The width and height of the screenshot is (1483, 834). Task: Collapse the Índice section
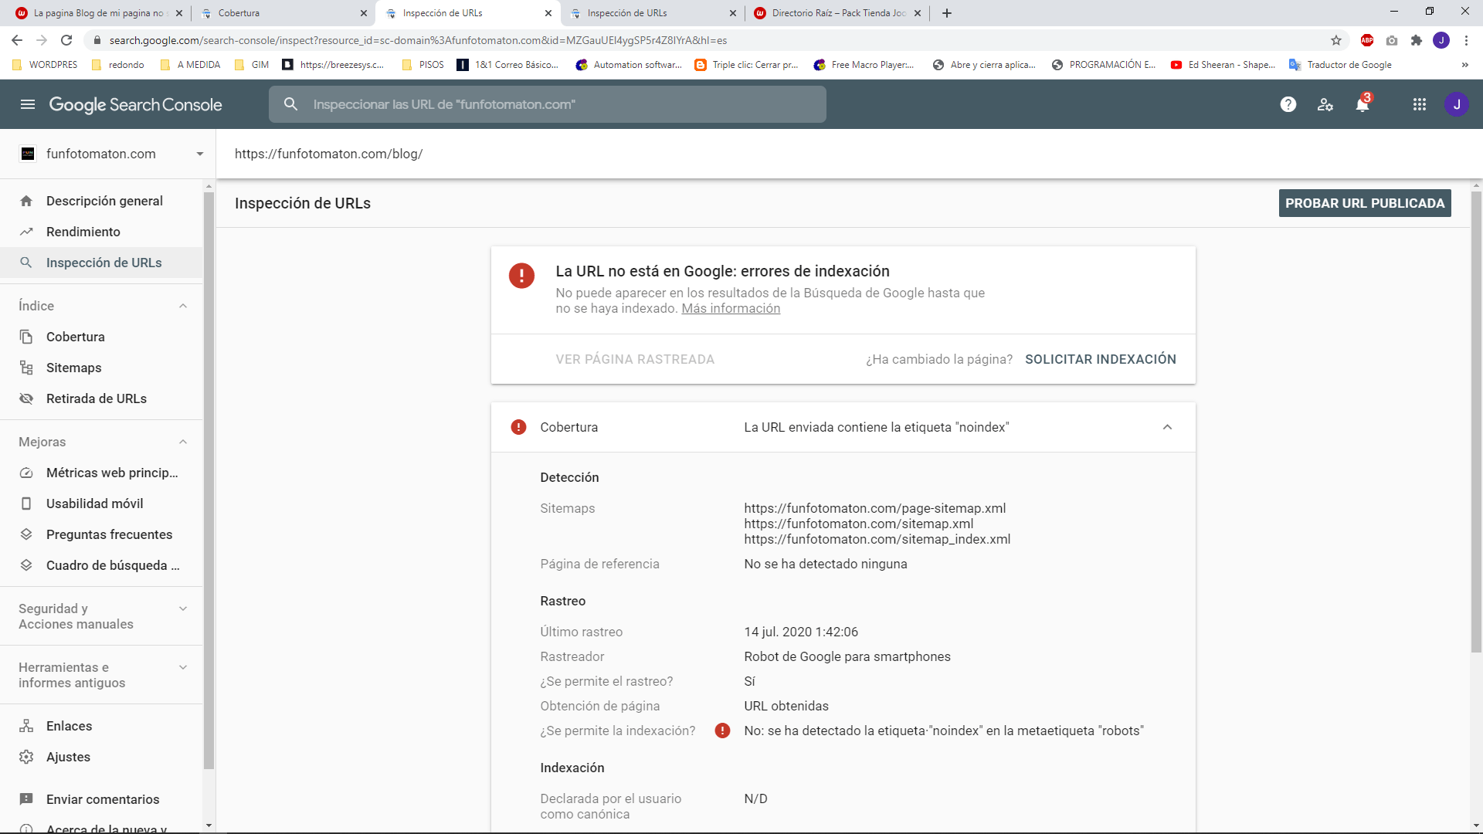click(x=183, y=306)
